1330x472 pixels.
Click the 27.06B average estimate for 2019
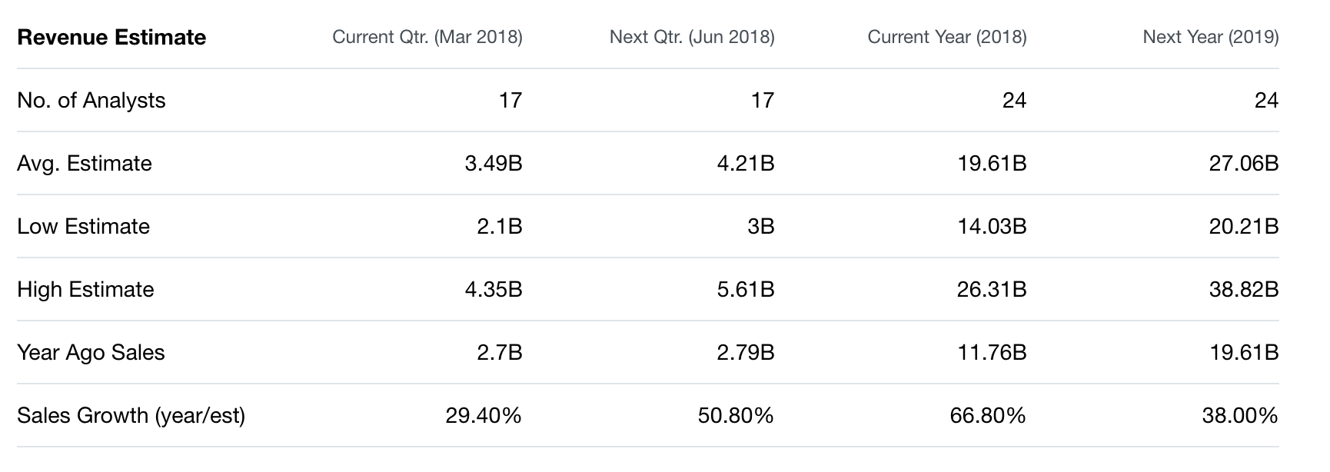coord(1243,164)
